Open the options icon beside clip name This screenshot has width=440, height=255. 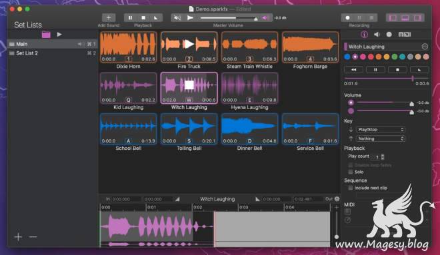[425, 47]
